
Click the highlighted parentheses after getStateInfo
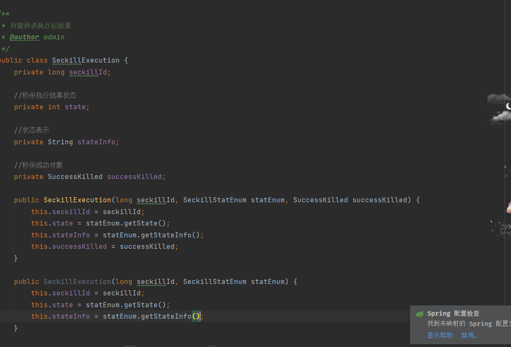(196, 316)
